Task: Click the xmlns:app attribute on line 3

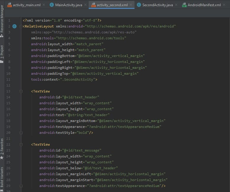Action: click(x=84, y=32)
